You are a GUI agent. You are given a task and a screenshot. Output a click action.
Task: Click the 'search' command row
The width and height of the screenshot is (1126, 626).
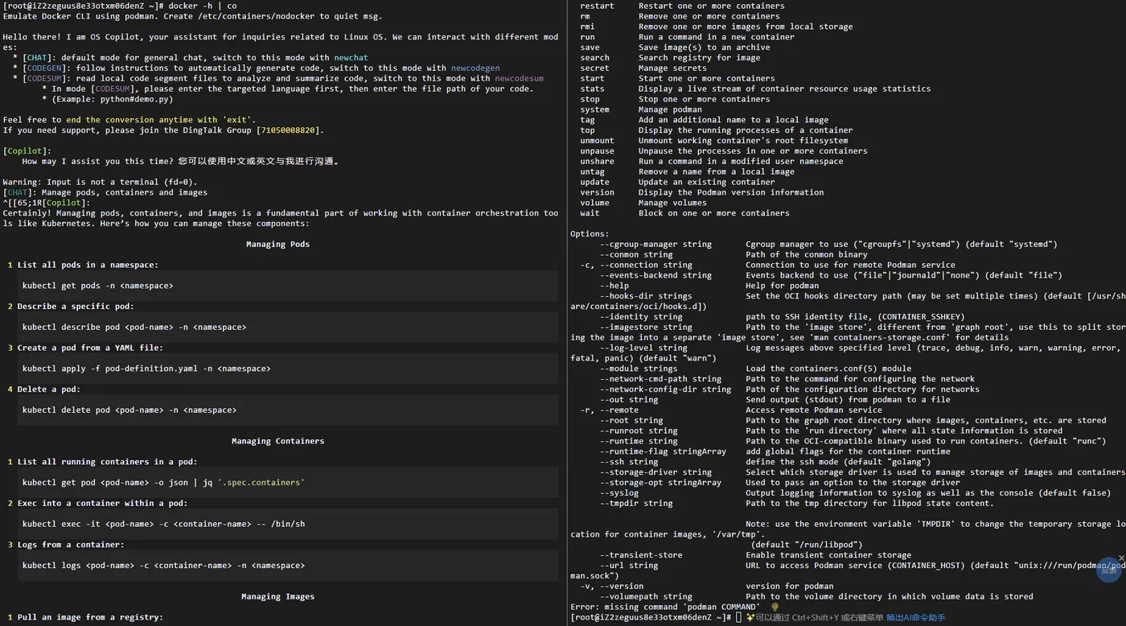(670, 58)
